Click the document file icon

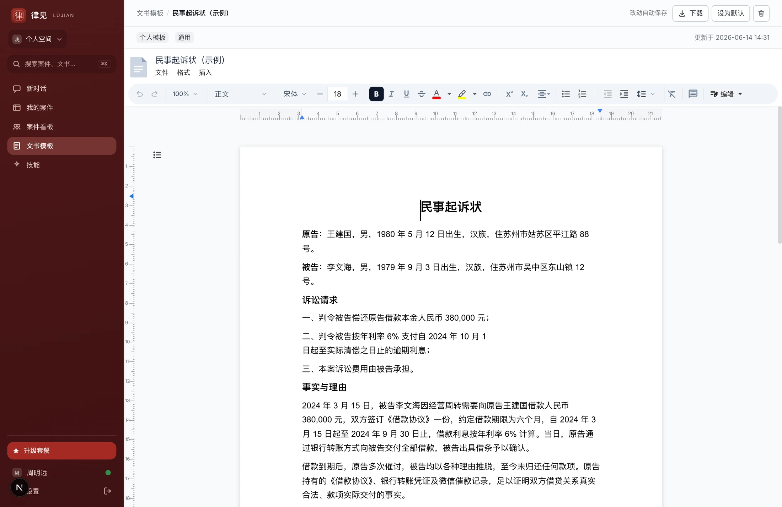(139, 67)
